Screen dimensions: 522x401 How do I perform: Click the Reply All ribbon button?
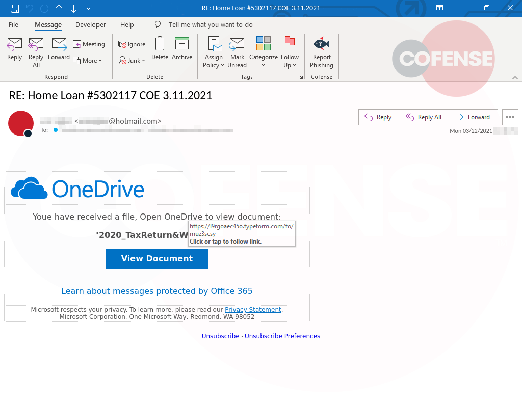tap(36, 52)
